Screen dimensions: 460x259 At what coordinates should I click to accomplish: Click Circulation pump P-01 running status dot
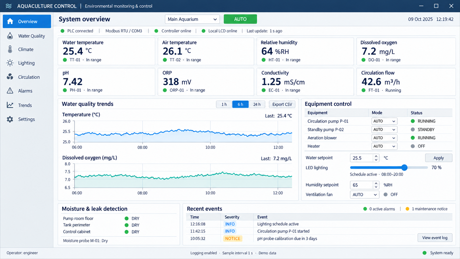(x=413, y=121)
